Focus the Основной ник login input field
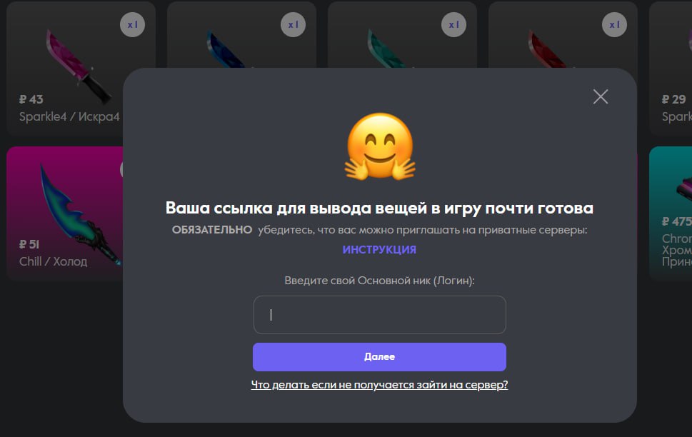This screenshot has width=692, height=437. coord(379,315)
